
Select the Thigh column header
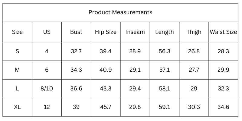pos(194,32)
